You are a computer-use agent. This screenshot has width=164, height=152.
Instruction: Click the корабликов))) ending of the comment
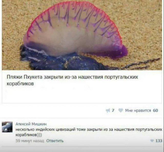(x=29, y=135)
